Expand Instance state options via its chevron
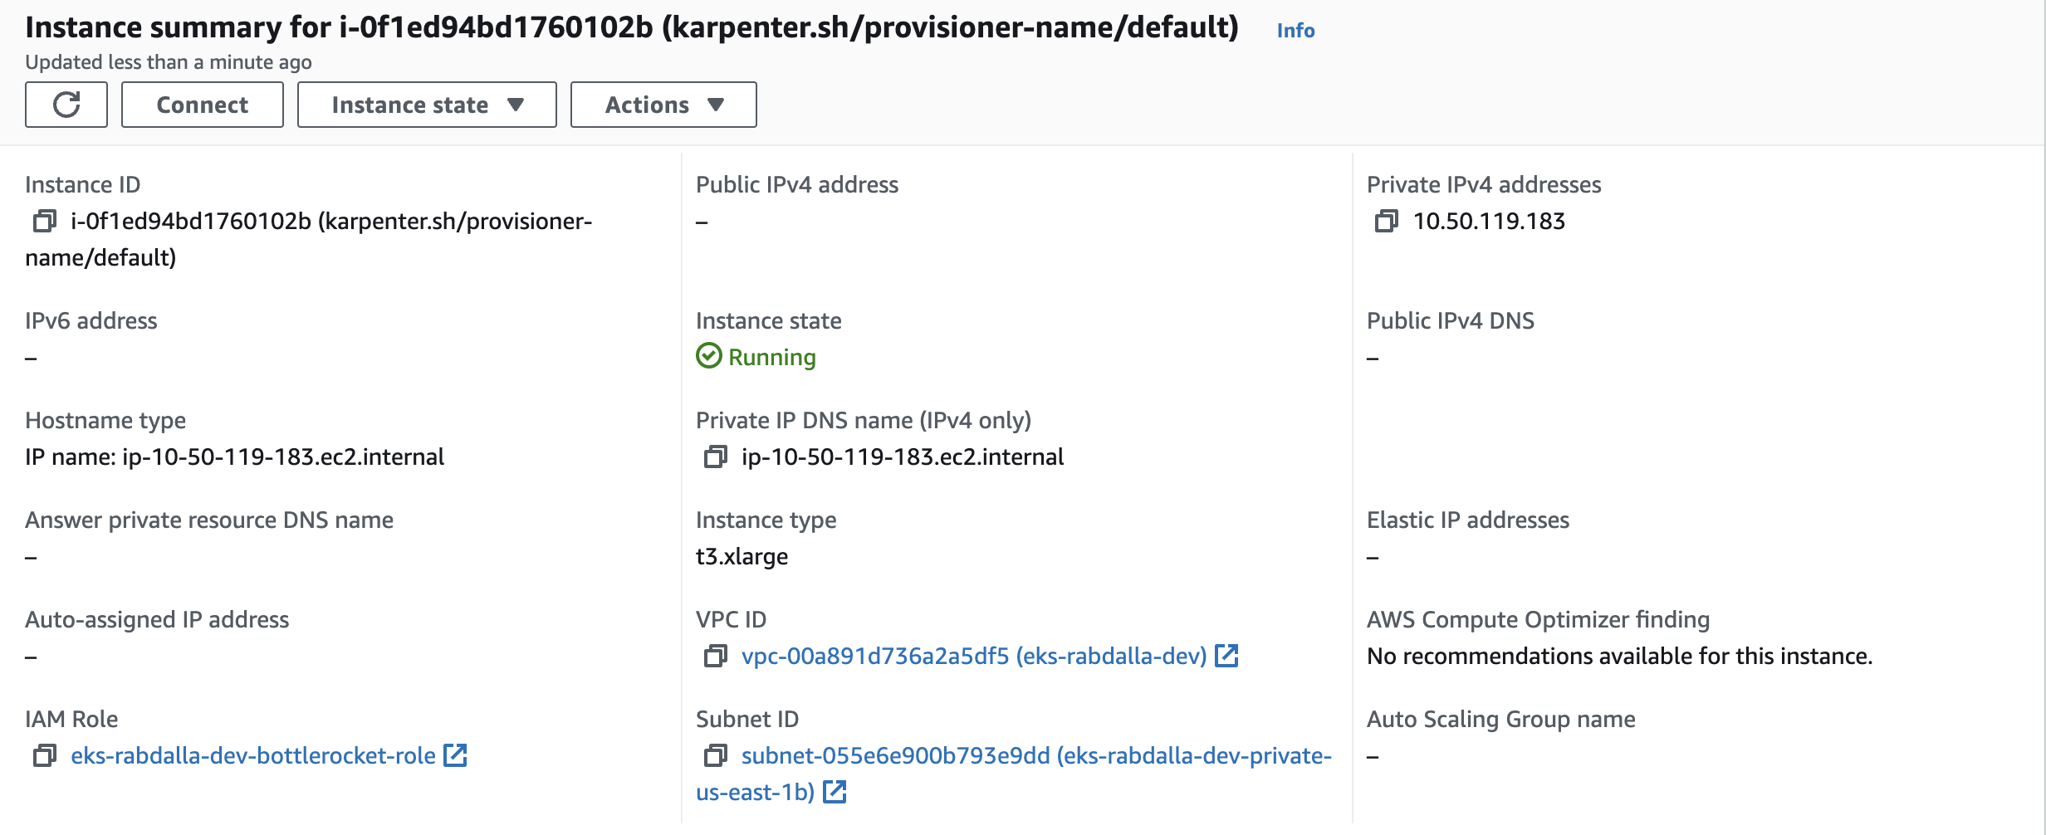The width and height of the screenshot is (2046, 835). pos(516,105)
